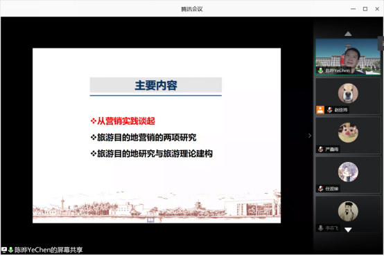Image resolution: width=384 pixels, height=256 pixels.
Task: Click the down arrow below participant list
Action: (x=348, y=230)
